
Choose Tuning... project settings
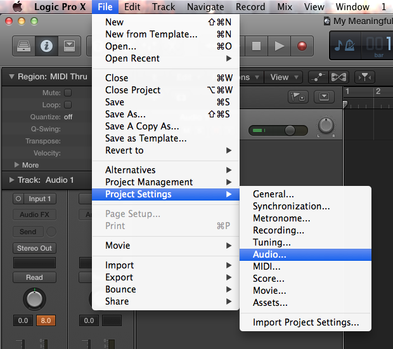(x=306, y=242)
